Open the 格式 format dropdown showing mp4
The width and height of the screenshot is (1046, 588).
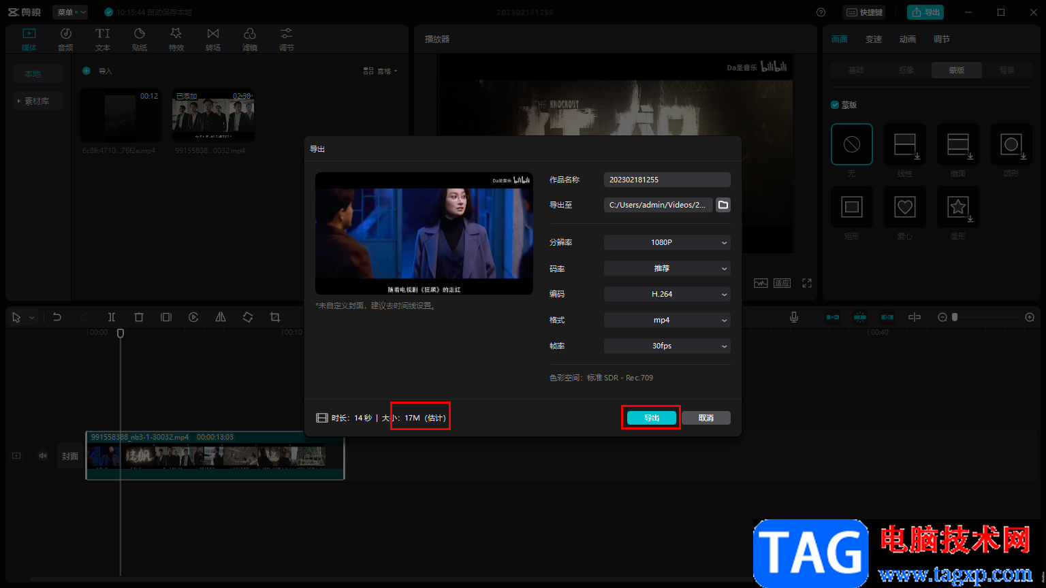[x=667, y=320]
